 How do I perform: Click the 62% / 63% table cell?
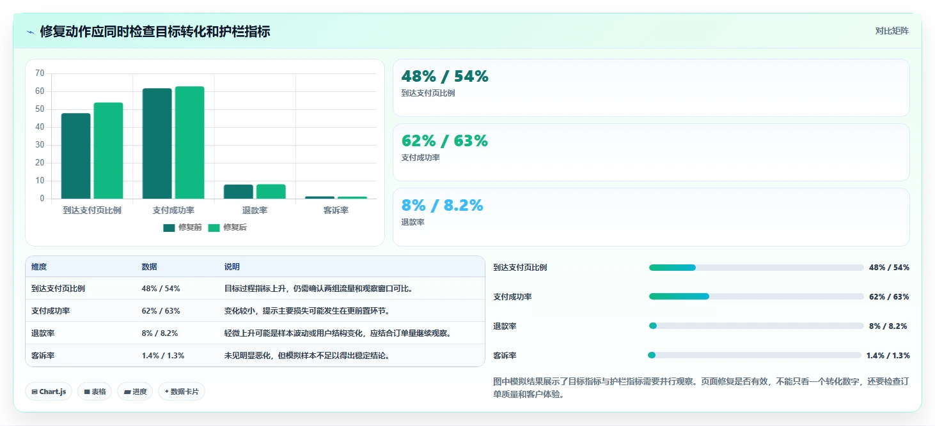[x=161, y=311]
